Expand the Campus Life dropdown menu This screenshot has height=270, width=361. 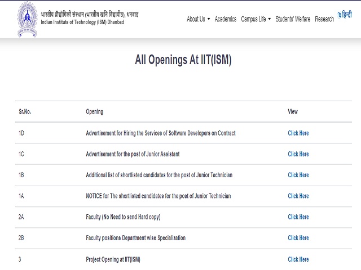click(256, 19)
